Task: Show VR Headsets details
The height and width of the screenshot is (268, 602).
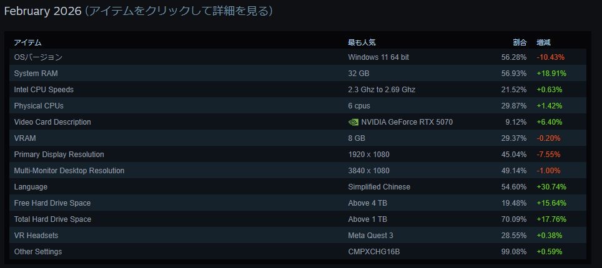Action: [37, 236]
